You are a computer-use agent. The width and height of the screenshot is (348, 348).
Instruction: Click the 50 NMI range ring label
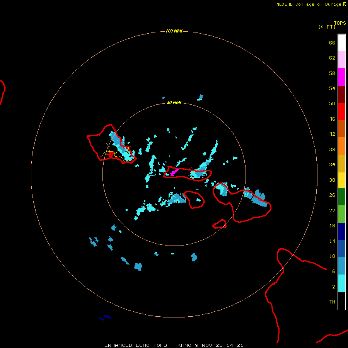tap(174, 102)
